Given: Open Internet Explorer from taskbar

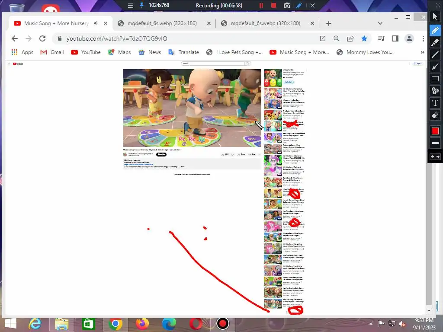Looking at the screenshot, I should point(35,323).
